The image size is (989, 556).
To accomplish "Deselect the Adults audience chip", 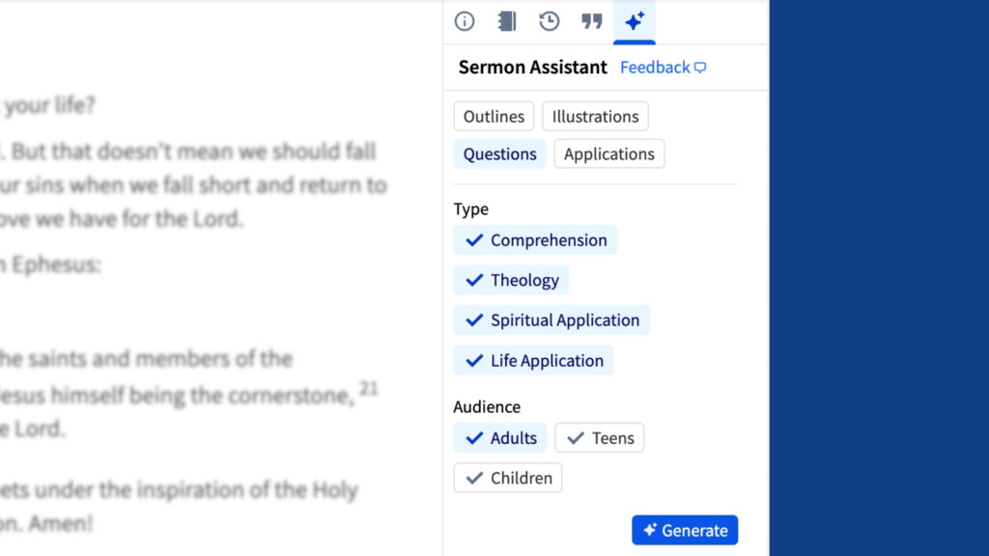I will pos(499,437).
